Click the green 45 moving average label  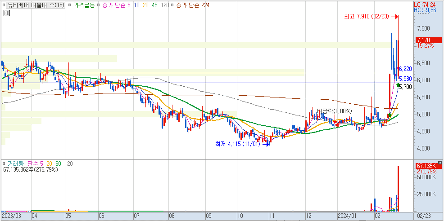click(155, 5)
